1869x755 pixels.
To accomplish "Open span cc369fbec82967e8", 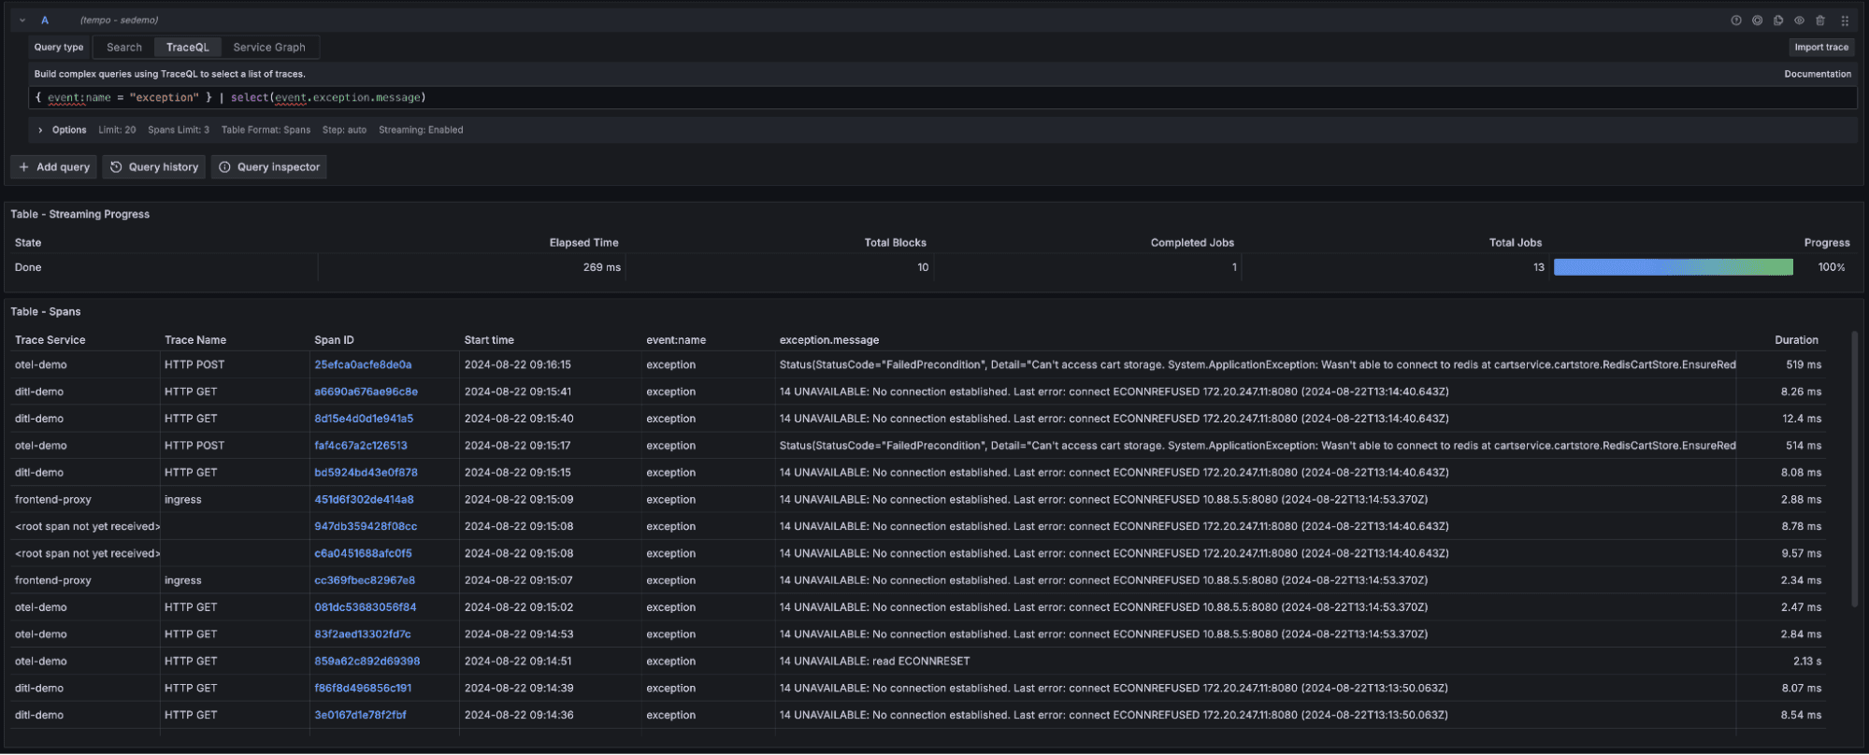I will [365, 581].
